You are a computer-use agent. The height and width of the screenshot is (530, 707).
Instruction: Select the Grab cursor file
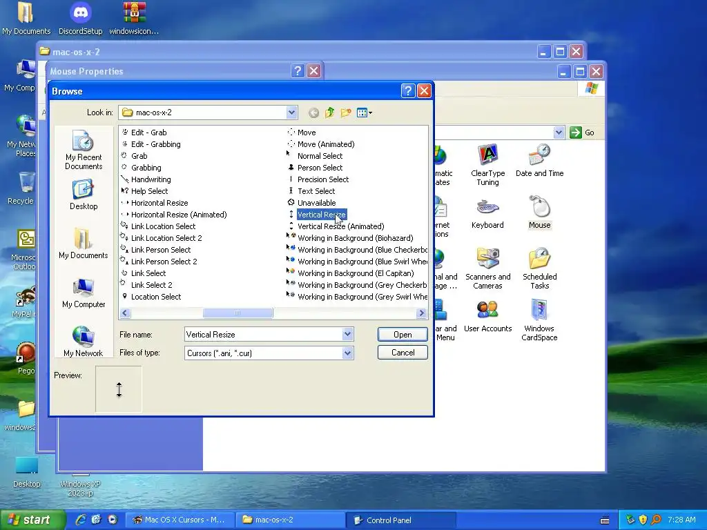click(x=135, y=156)
